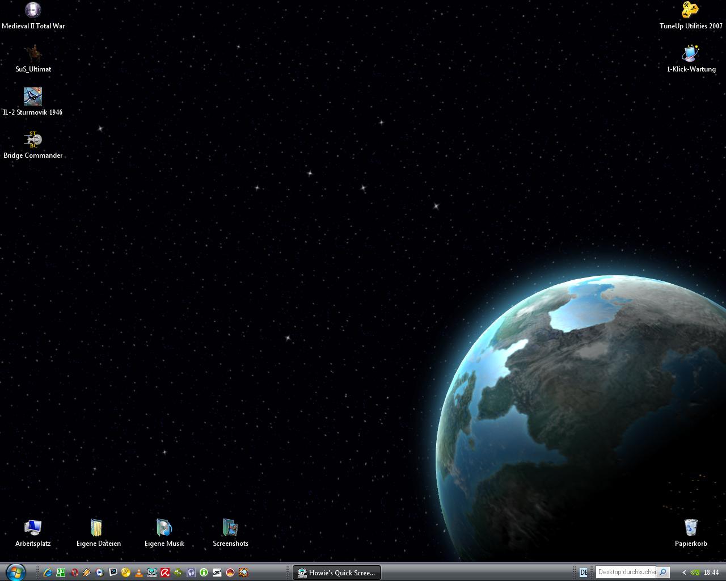The width and height of the screenshot is (726, 581).
Task: Click the Desktop durchsuchen search field
Action: pyautogui.click(x=626, y=572)
